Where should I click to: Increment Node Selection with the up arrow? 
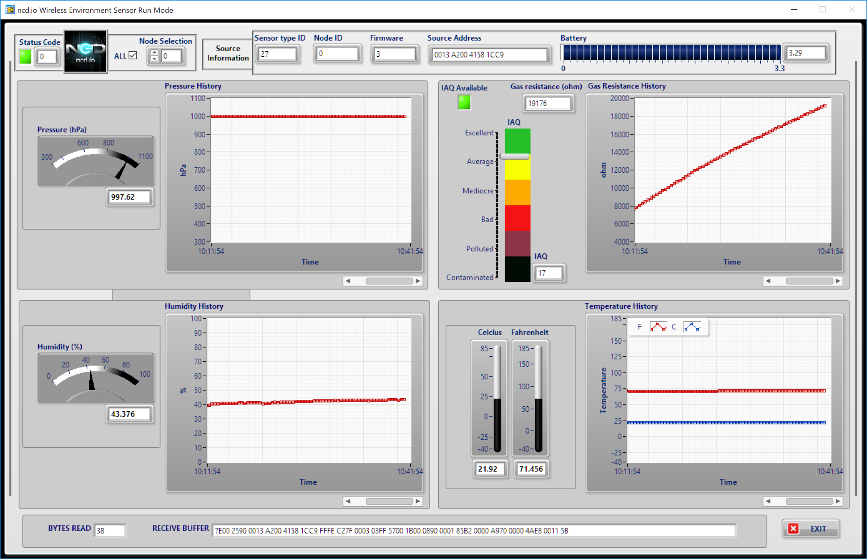[155, 52]
